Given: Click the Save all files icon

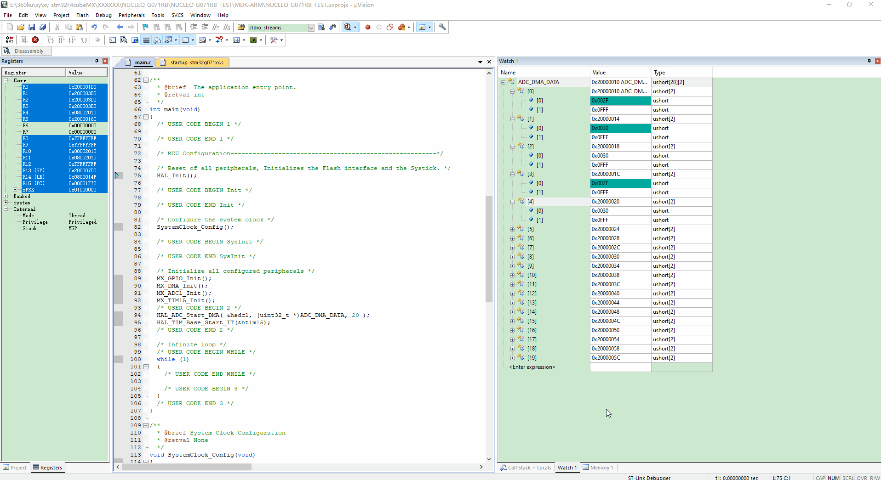Looking at the screenshot, I should click(43, 27).
